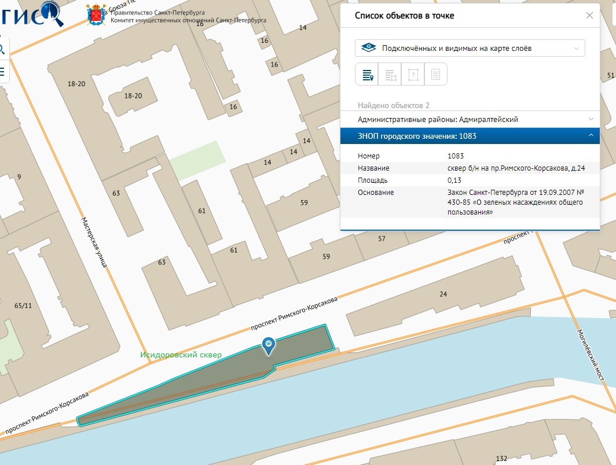This screenshot has width=616, height=465.
Task: Click the search magnifier on left edge
Action: click(x=2, y=49)
